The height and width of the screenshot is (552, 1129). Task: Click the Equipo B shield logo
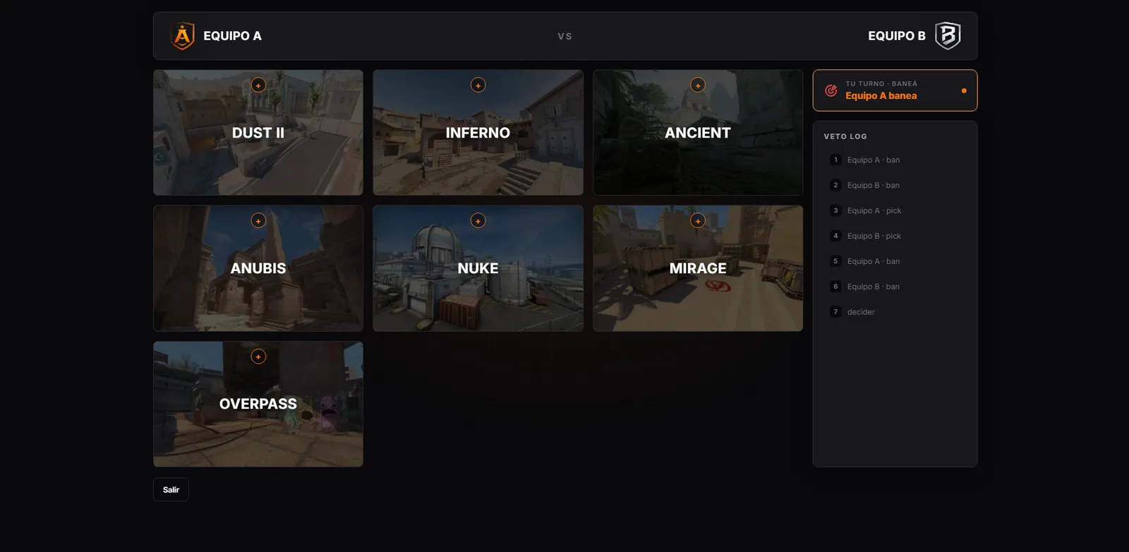point(948,36)
